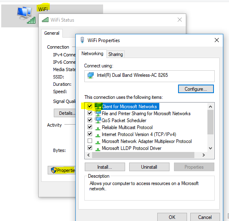Toggle the Reliable Multicast Protocol checkbox
Viewport: 229px width, 221px height.
(90, 127)
